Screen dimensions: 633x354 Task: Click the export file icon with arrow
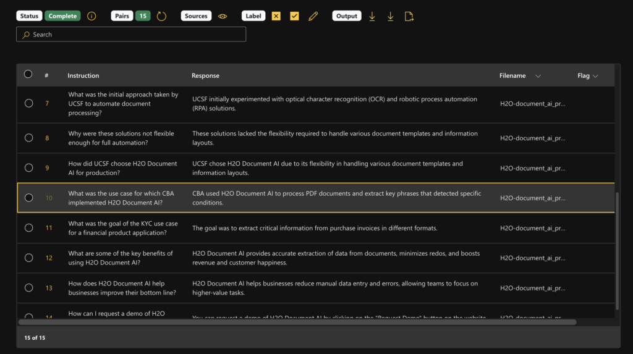click(409, 16)
